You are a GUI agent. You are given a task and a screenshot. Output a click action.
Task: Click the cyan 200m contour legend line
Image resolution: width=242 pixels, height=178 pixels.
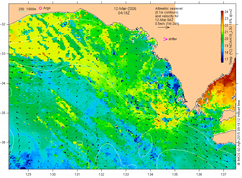tap(23, 11)
